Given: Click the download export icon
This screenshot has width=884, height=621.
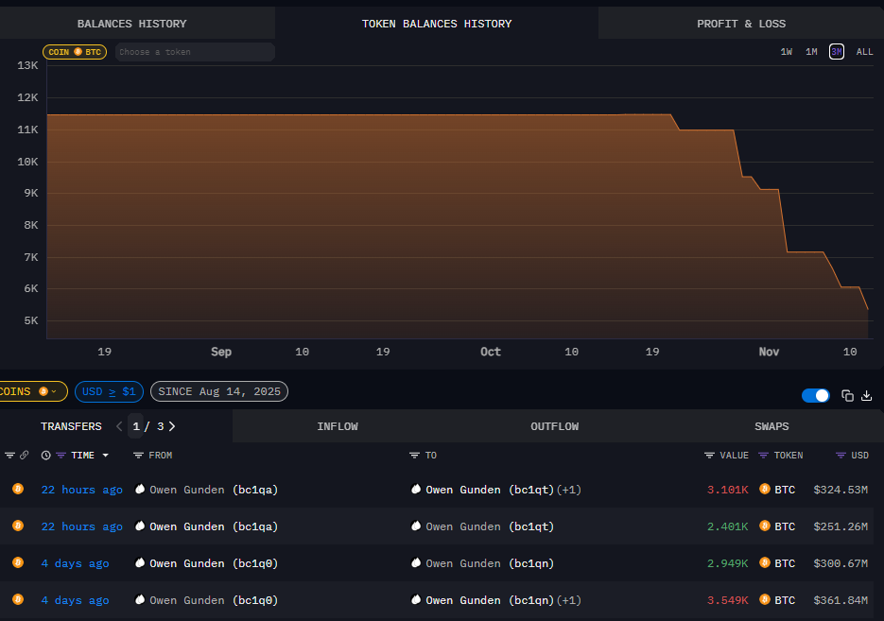Looking at the screenshot, I should (869, 395).
